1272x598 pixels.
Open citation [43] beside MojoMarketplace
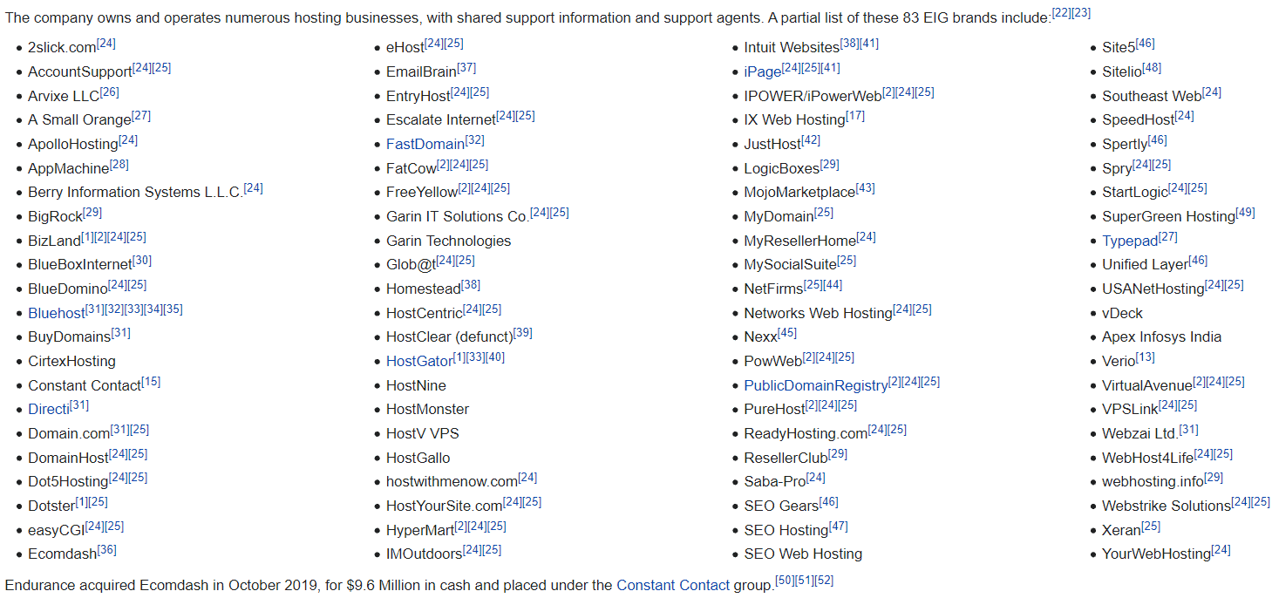pyautogui.click(x=866, y=188)
